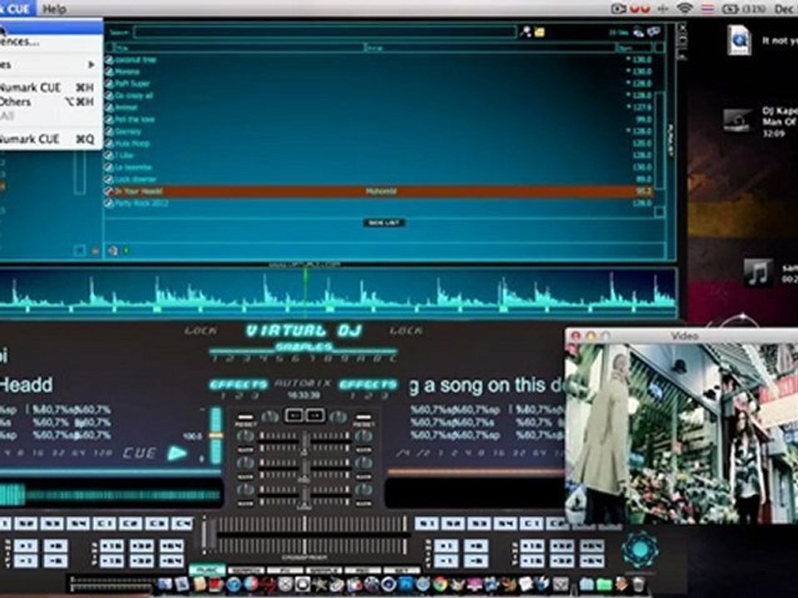Open the Help menu

click(x=54, y=8)
